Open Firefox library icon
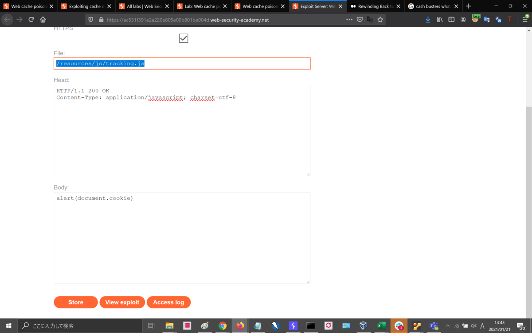The height and width of the screenshot is (333, 532). click(x=440, y=20)
